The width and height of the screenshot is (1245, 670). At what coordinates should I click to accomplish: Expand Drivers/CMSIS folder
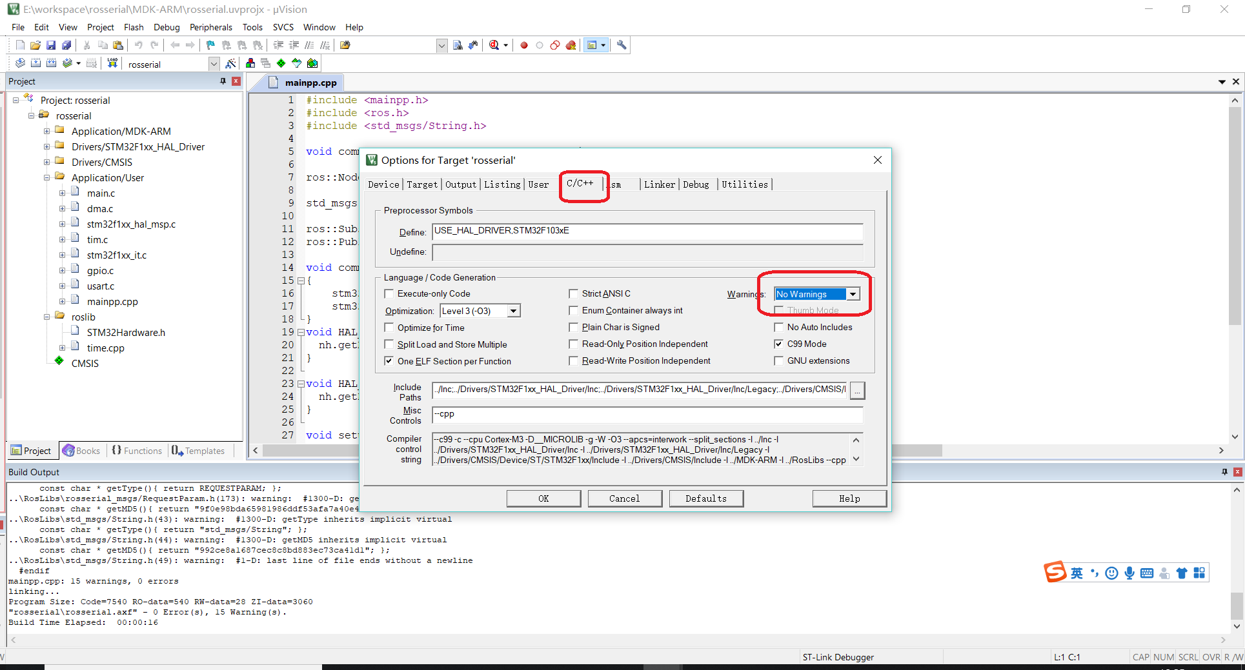[46, 162]
